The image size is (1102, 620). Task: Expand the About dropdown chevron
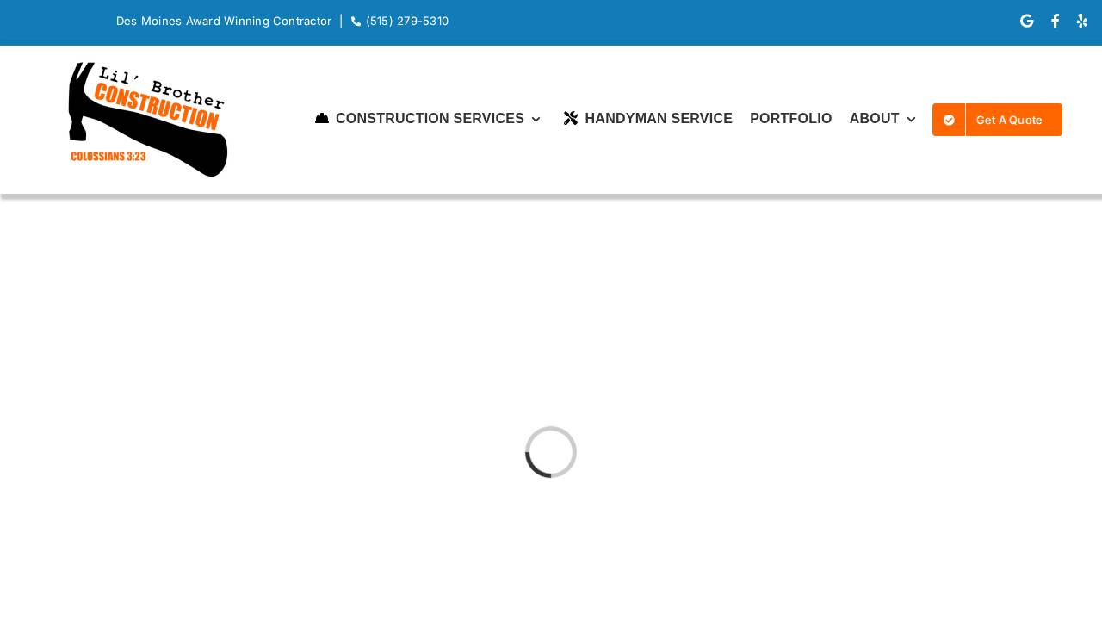coord(911,120)
